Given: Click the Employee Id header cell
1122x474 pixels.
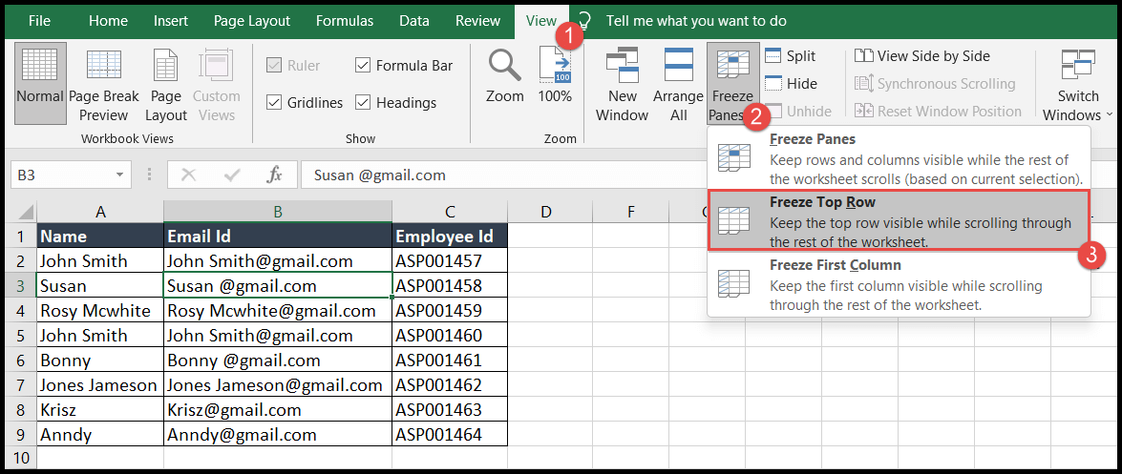Looking at the screenshot, I should (x=450, y=236).
